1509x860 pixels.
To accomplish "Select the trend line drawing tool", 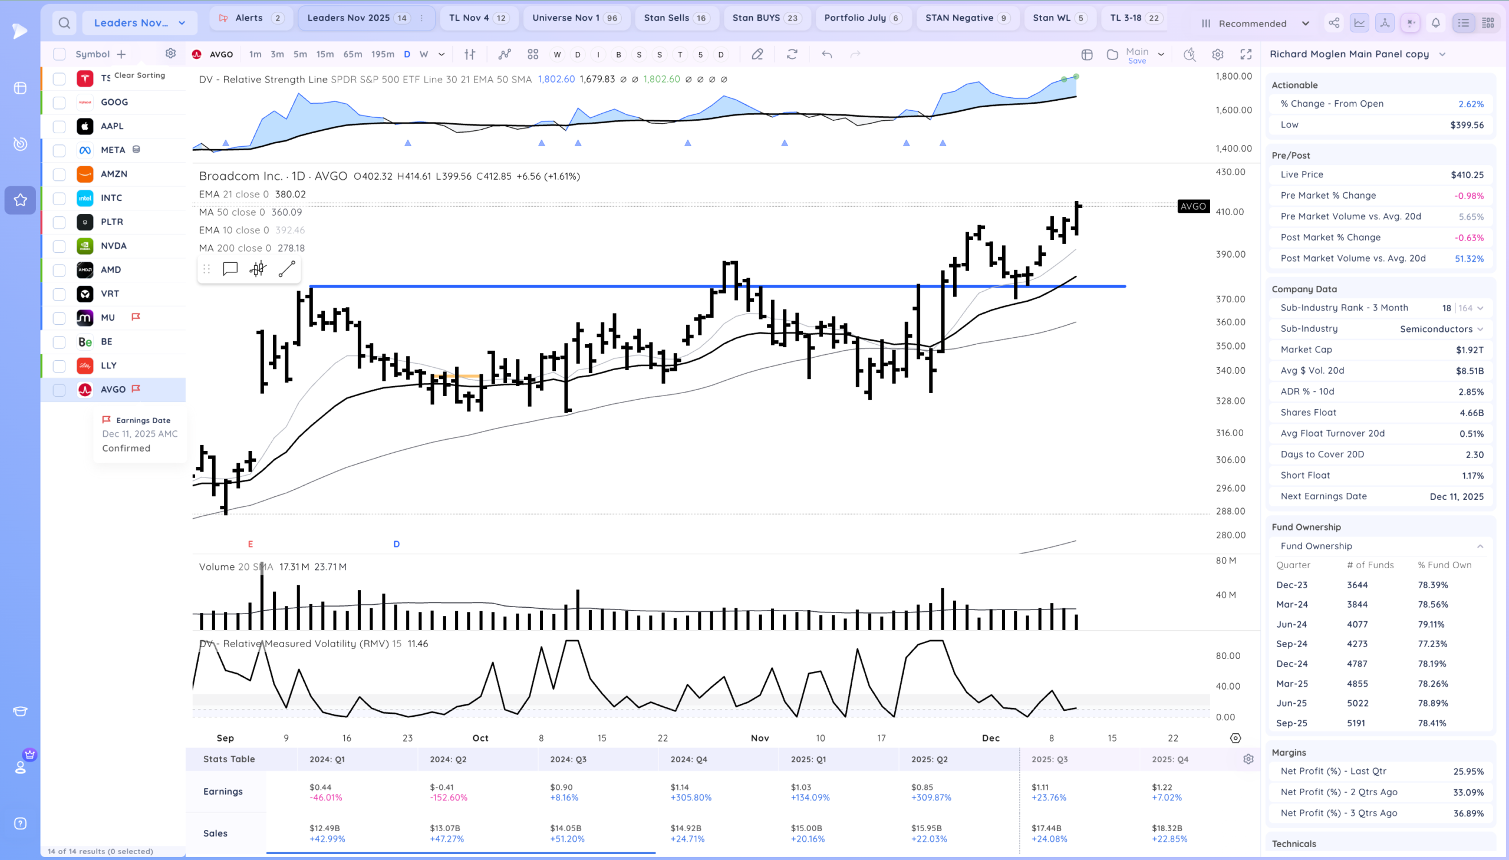I will click(287, 269).
